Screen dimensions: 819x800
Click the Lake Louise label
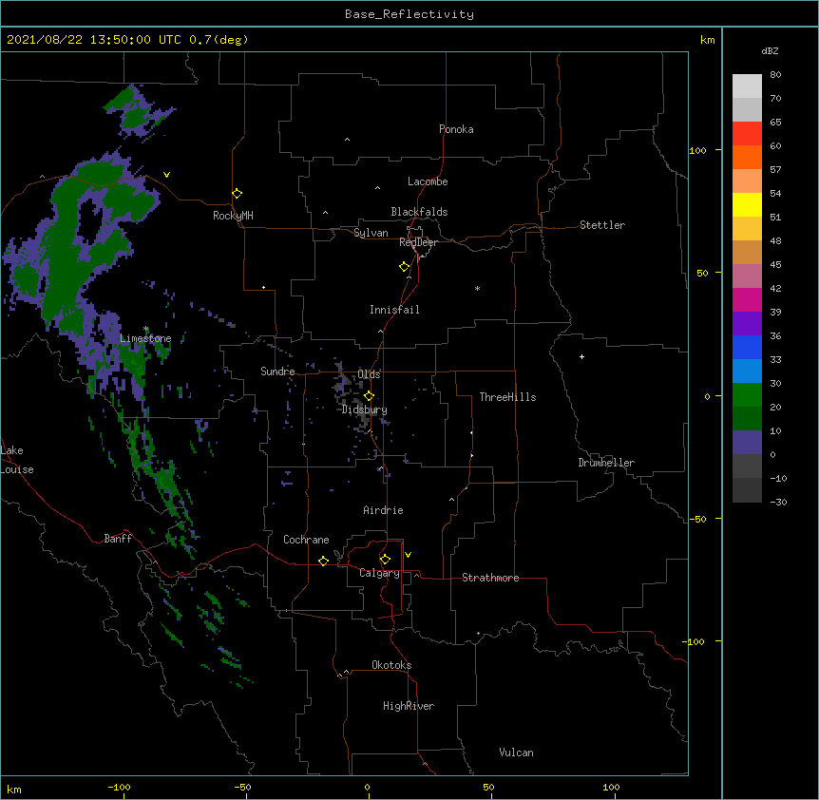coord(17,460)
